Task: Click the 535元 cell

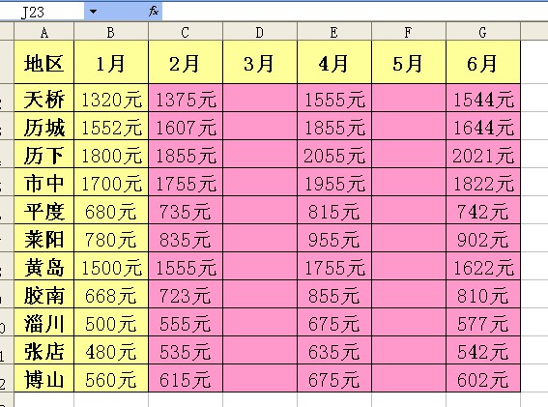Action: click(x=186, y=350)
